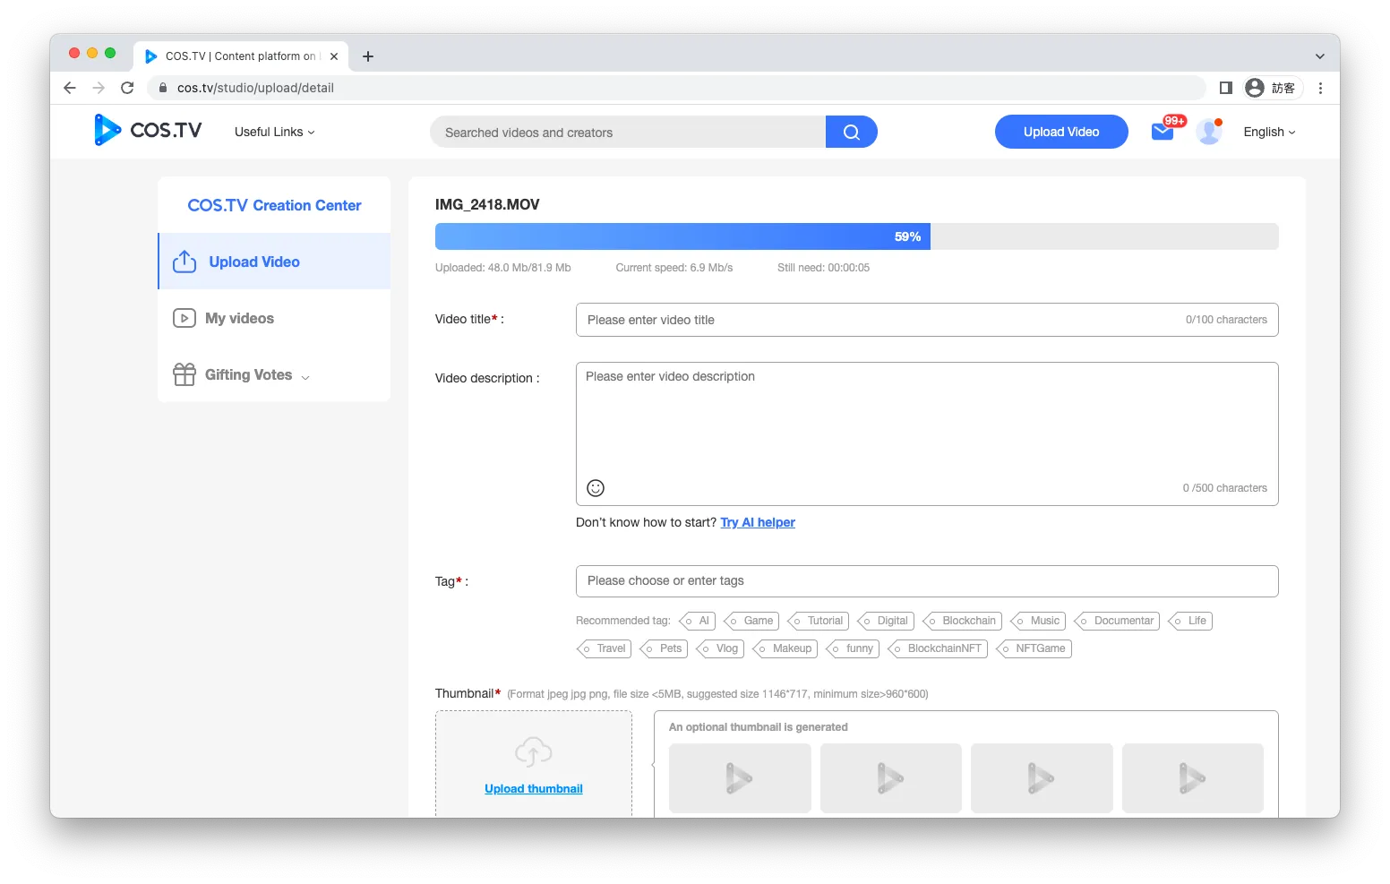Add the Tutorial recommended tag
Image resolution: width=1390 pixels, height=884 pixels.
(x=819, y=621)
